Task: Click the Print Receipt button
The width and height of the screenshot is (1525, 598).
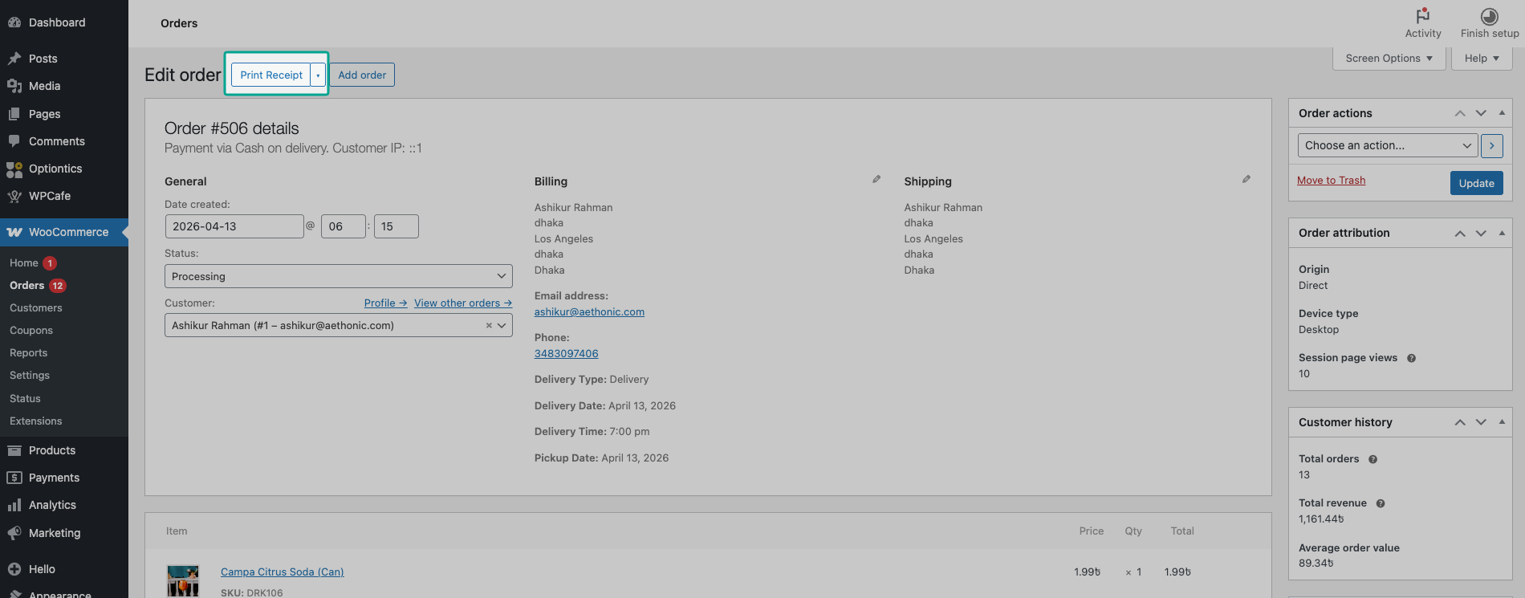Action: coord(271,75)
